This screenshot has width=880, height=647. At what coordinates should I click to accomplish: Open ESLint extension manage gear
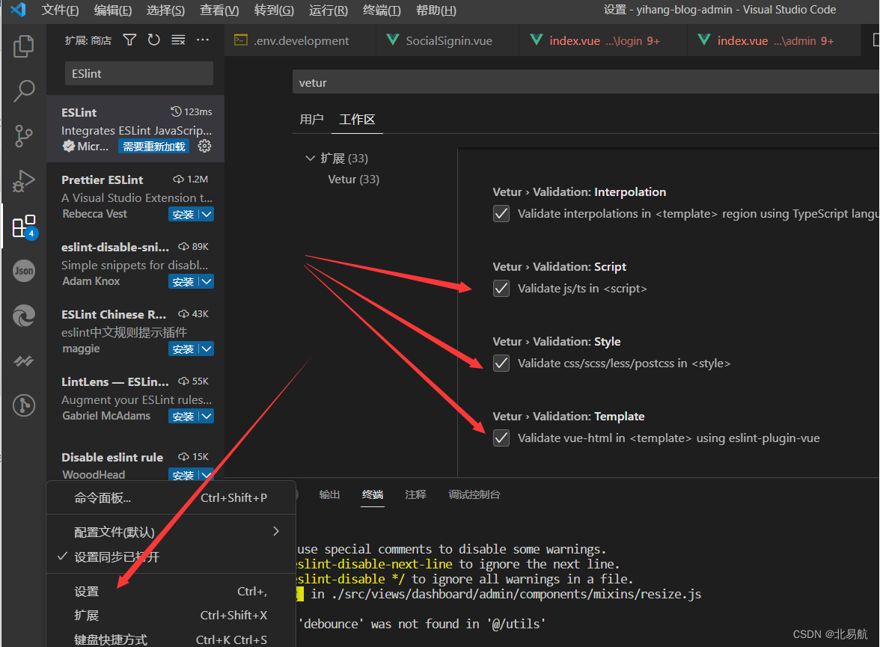pyautogui.click(x=205, y=146)
